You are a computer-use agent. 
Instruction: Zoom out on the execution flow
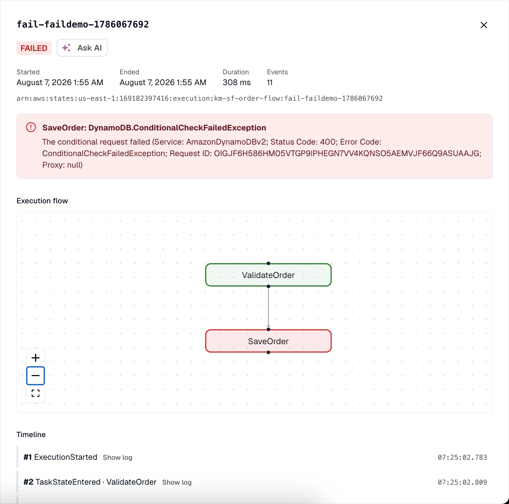36,376
